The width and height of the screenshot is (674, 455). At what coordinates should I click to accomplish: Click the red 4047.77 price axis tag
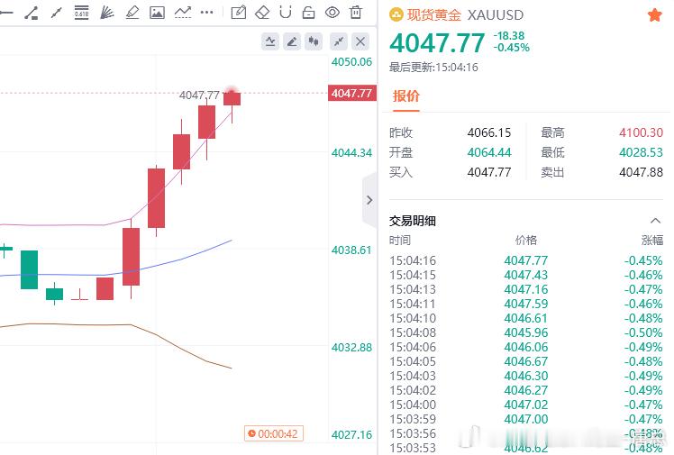351,93
